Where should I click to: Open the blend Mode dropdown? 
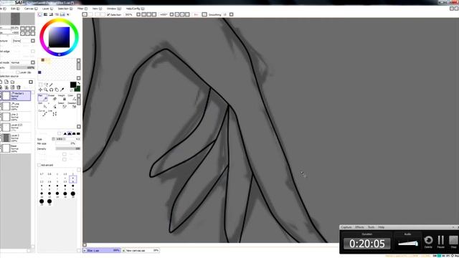(33, 62)
